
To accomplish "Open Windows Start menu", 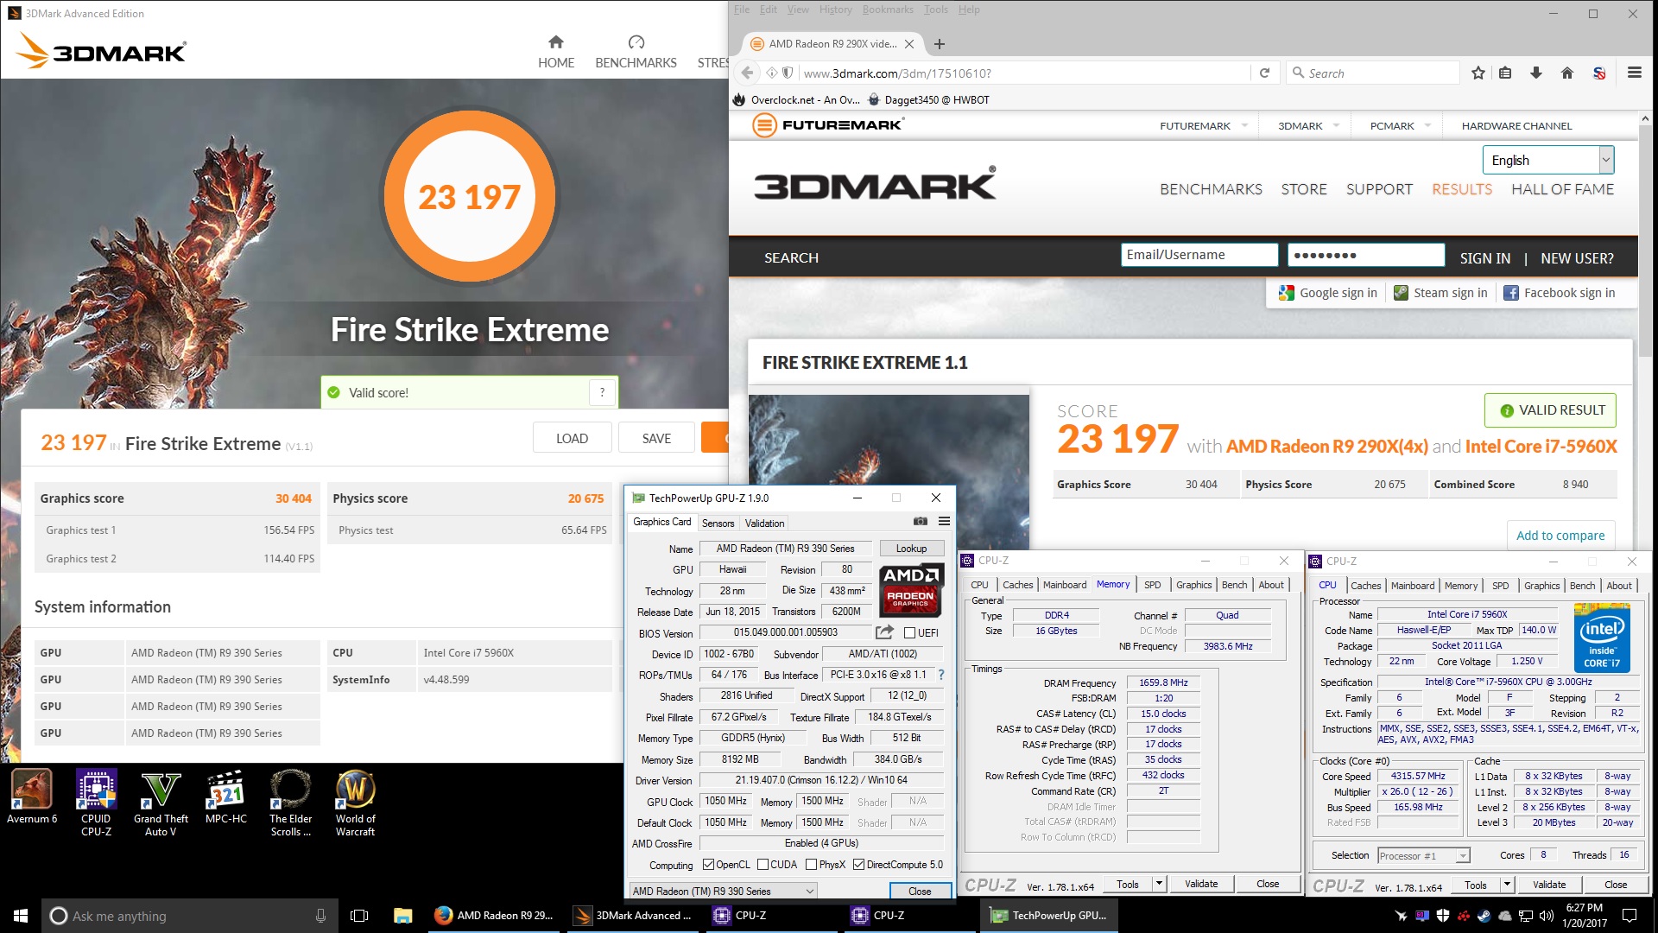I will [x=21, y=916].
